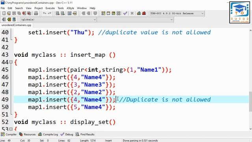Image resolution: width=252 pixels, height=142 pixels.
Task: Switch to the Compiler bottom tab
Action: pyautogui.click(x=9, y=134)
